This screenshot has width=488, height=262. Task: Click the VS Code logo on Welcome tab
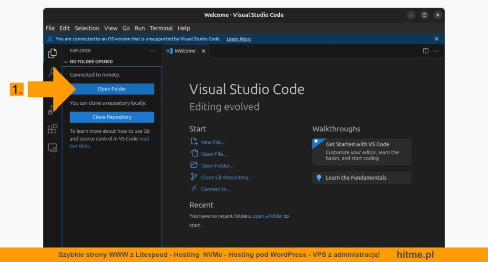(169, 50)
